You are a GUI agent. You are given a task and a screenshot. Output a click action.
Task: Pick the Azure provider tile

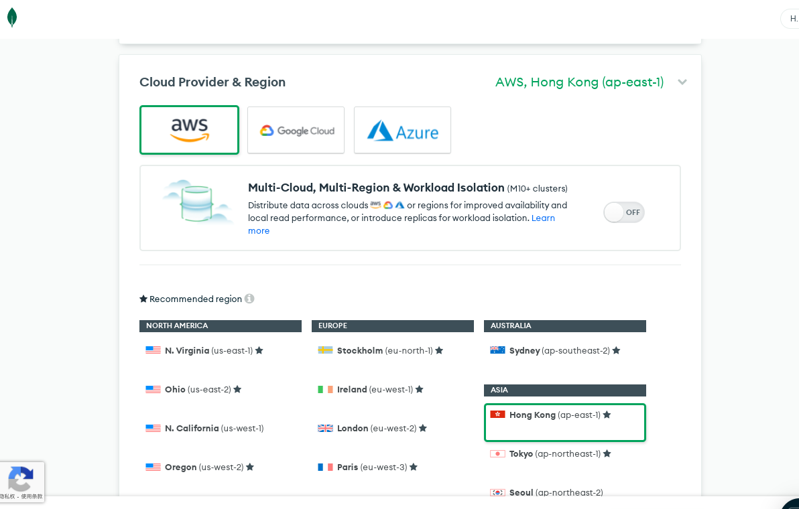pyautogui.click(x=402, y=130)
